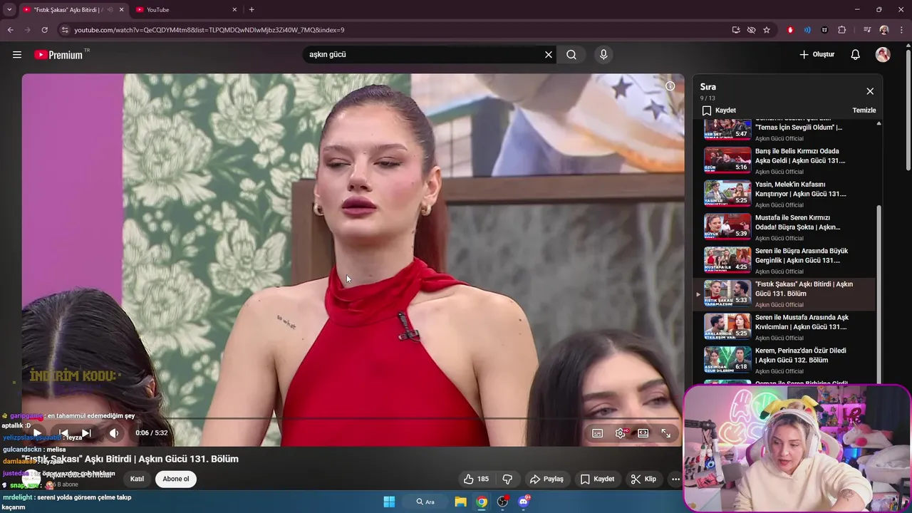
Task: Open a new browser tab
Action: [252, 10]
